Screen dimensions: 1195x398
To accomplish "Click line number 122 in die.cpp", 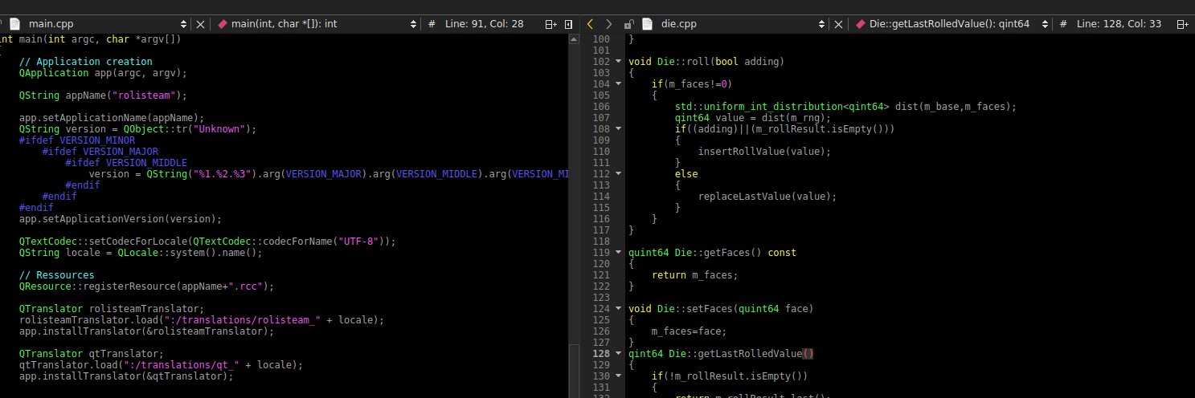I will coord(602,286).
